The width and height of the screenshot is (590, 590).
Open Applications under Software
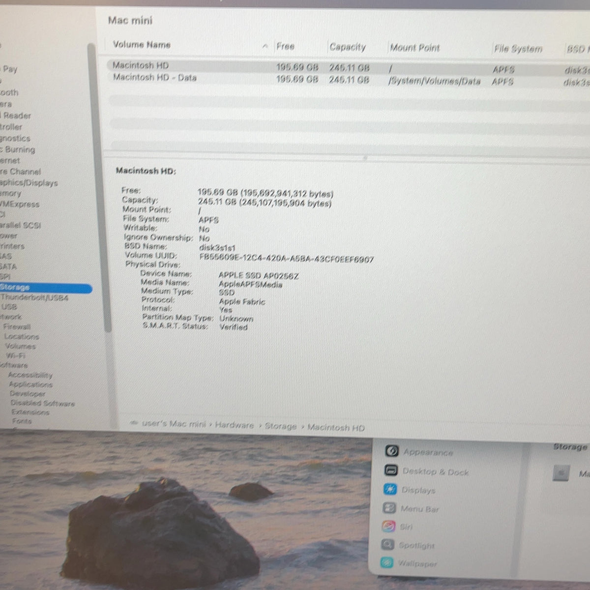(x=30, y=384)
